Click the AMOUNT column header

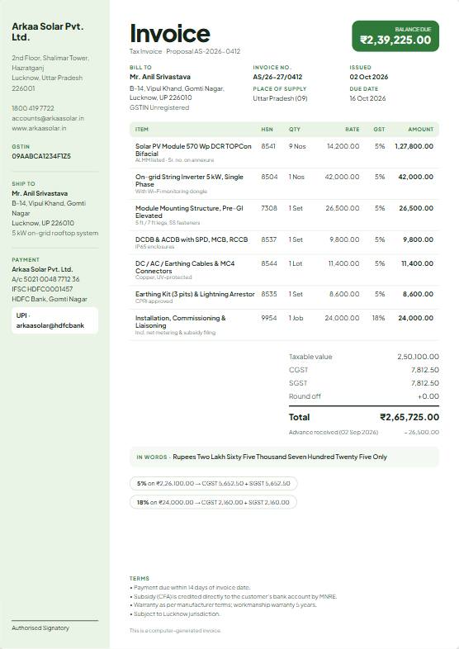(421, 130)
